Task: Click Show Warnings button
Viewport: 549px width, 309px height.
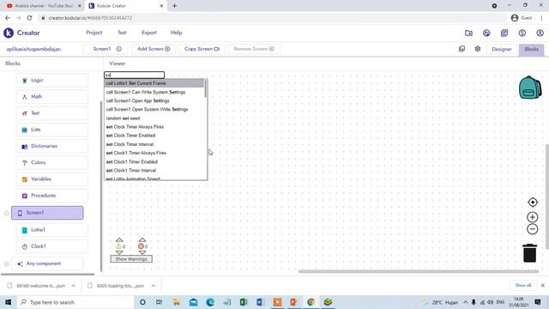Action: point(131,259)
